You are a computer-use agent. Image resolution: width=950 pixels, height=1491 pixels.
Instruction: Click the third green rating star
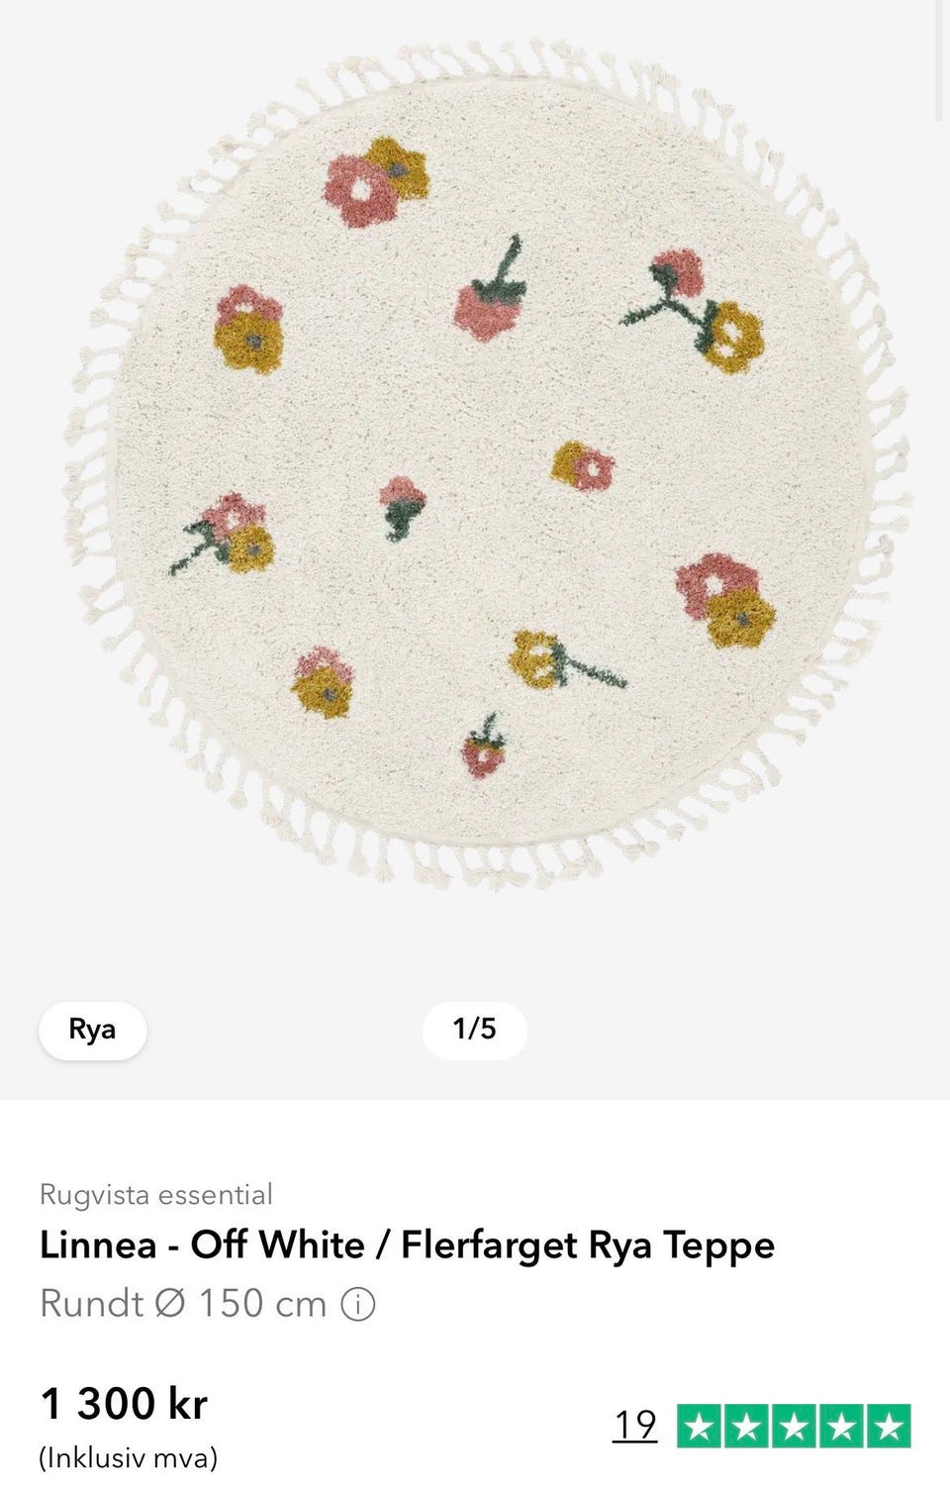[x=795, y=1426]
